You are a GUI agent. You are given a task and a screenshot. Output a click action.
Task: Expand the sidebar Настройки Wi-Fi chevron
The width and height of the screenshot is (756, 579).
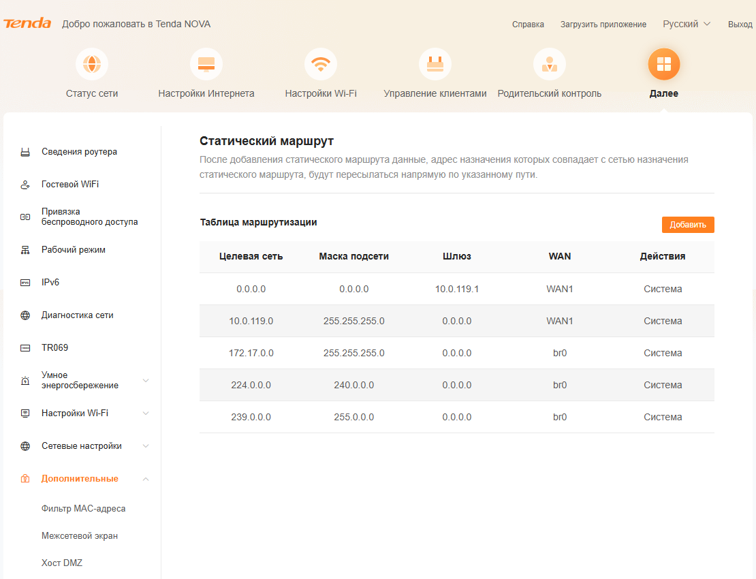[146, 413]
